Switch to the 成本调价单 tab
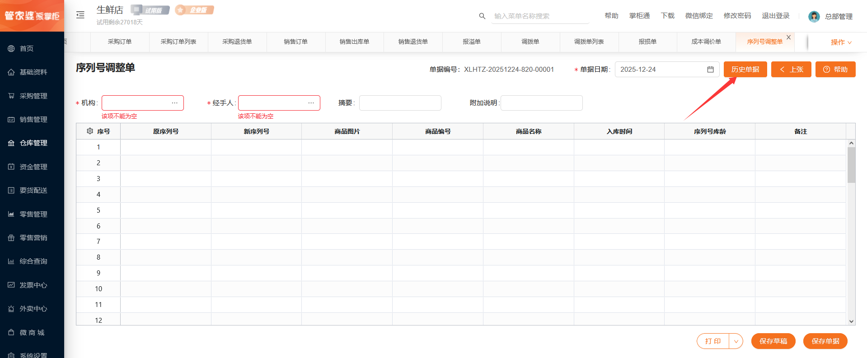867x358 pixels. click(706, 42)
